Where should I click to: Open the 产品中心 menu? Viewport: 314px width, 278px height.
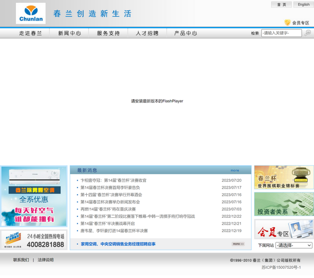[x=186, y=33]
